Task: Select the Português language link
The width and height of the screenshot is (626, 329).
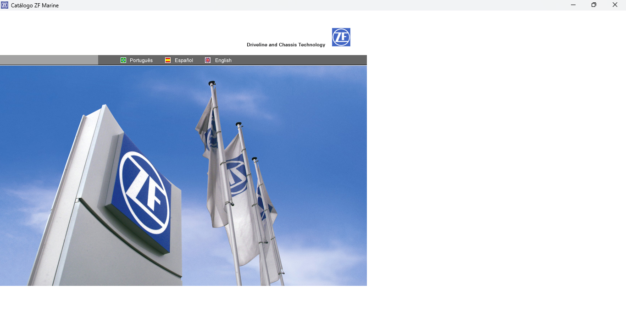Action: (141, 60)
